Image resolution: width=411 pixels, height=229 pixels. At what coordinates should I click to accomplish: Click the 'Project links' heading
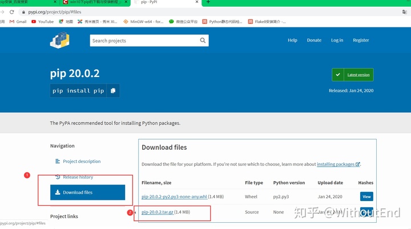64,216
